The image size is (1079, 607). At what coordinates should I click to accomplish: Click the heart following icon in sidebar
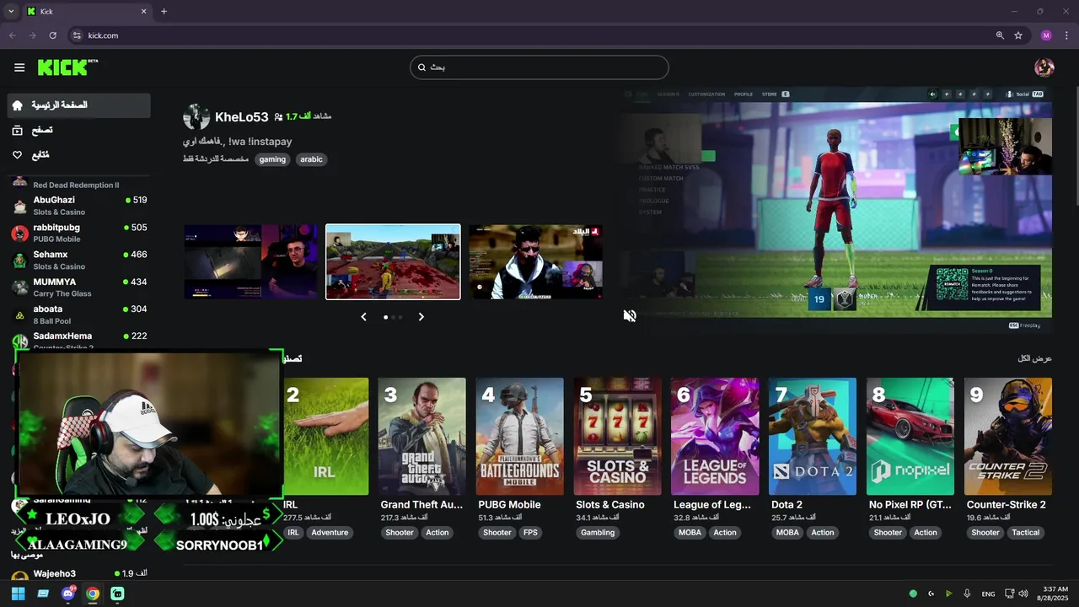click(x=17, y=155)
